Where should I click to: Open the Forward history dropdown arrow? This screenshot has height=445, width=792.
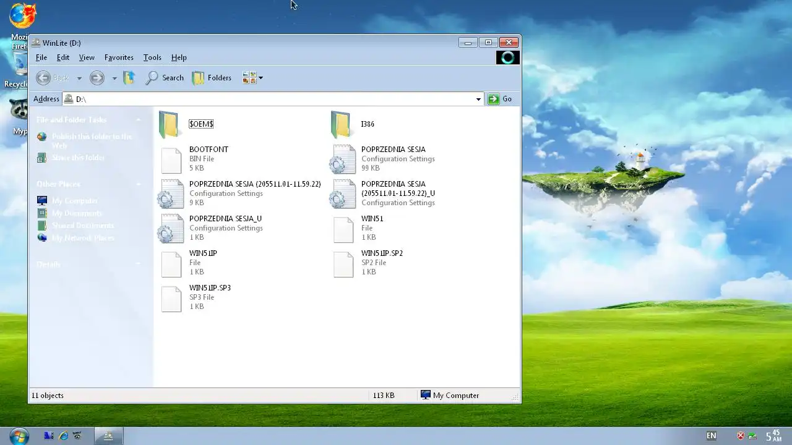tap(114, 78)
